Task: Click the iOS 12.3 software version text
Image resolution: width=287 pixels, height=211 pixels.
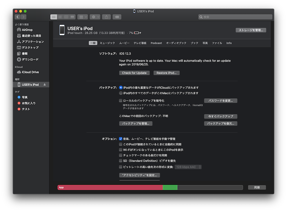Action: tap(125, 54)
